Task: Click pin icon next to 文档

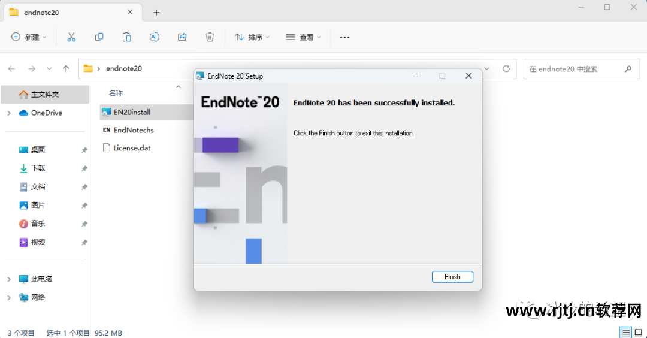Action: point(84,187)
